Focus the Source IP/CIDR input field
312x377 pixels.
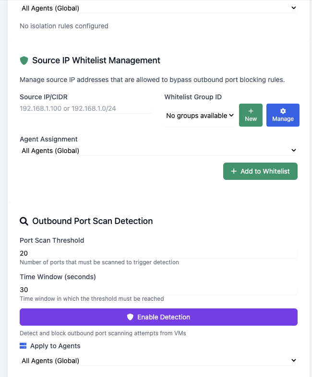click(86, 108)
